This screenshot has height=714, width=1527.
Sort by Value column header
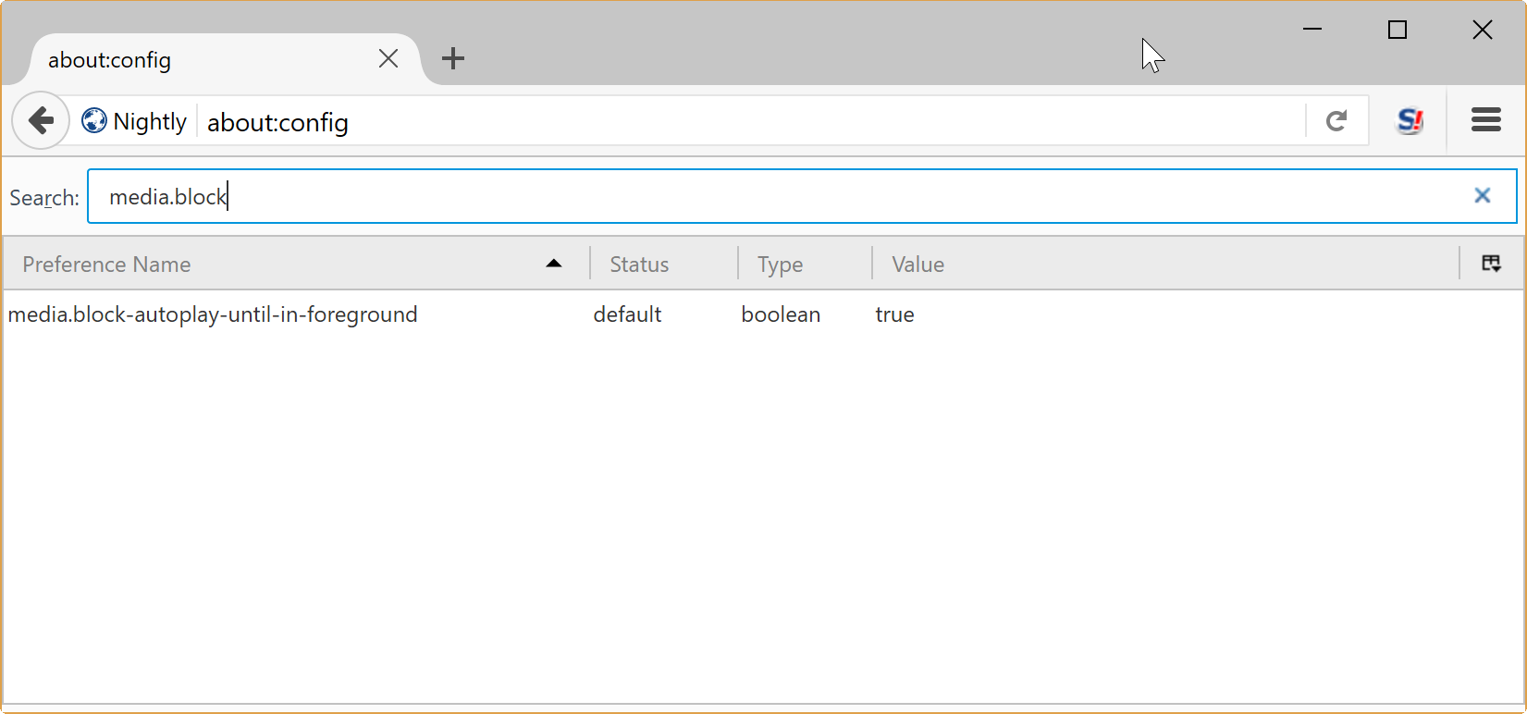pyautogui.click(x=1165, y=264)
